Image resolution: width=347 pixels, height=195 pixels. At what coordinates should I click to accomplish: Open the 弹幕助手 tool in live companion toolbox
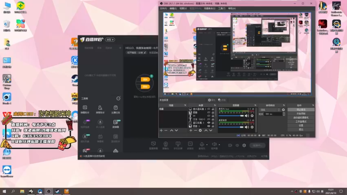pos(85,110)
